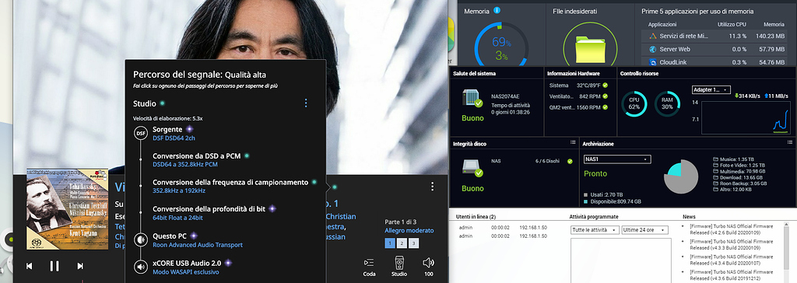
Task: Open the v4.2.6 Build 20200109 firmware news
Action: tap(731, 229)
